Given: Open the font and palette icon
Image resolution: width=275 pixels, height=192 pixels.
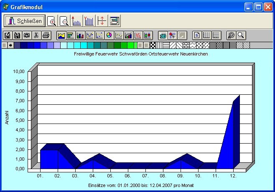Looking at the screenshot, I should point(231,35).
